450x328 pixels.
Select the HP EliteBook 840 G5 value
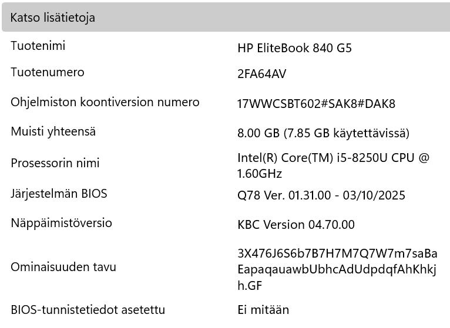point(294,48)
